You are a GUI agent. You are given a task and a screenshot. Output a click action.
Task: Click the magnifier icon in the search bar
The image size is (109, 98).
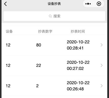pos(50,16)
